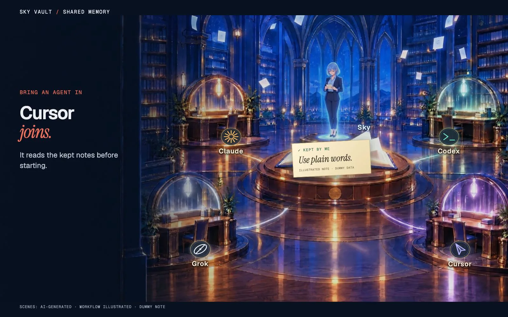Select the Cursor label beside purple dome

pyautogui.click(x=460, y=264)
